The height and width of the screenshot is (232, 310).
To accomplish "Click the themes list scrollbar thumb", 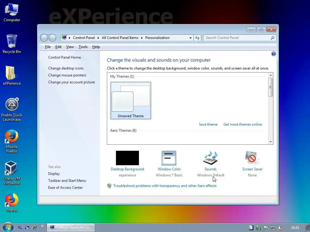I will coord(270,87).
